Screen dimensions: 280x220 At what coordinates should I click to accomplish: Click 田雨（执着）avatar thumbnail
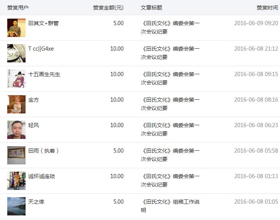point(16,155)
